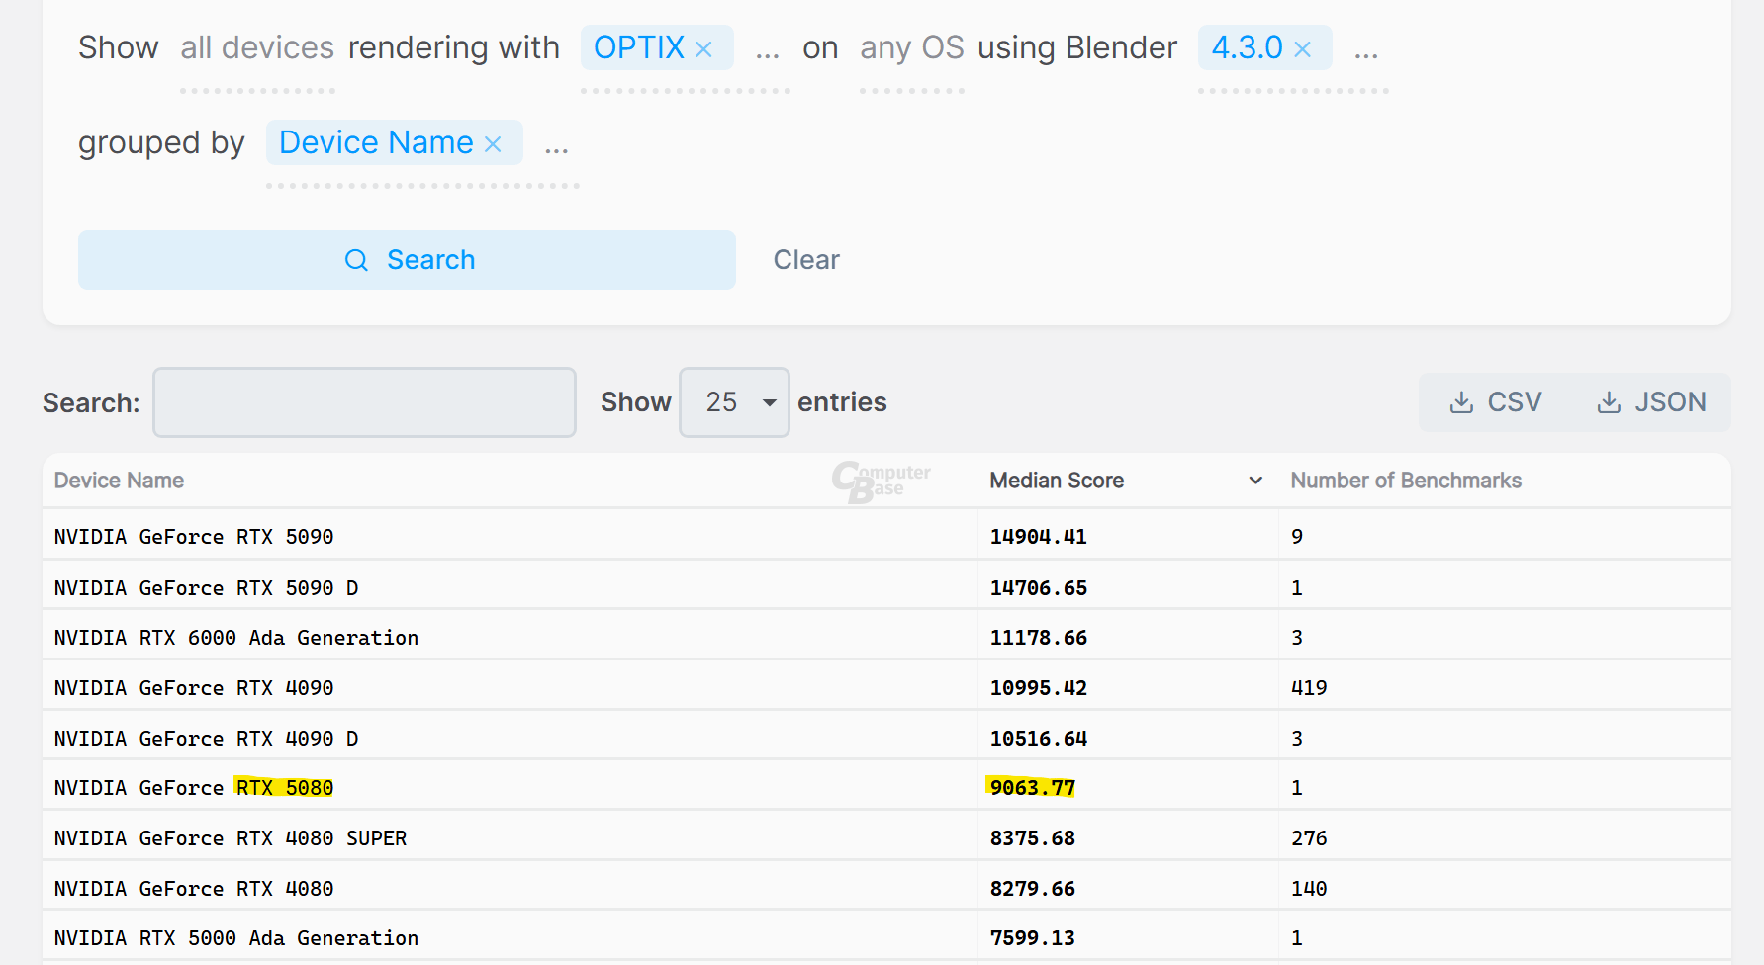This screenshot has width=1764, height=965.
Task: Download results as CSV
Action: point(1495,402)
